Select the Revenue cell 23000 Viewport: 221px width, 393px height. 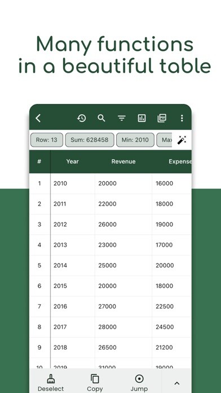[x=123, y=245]
